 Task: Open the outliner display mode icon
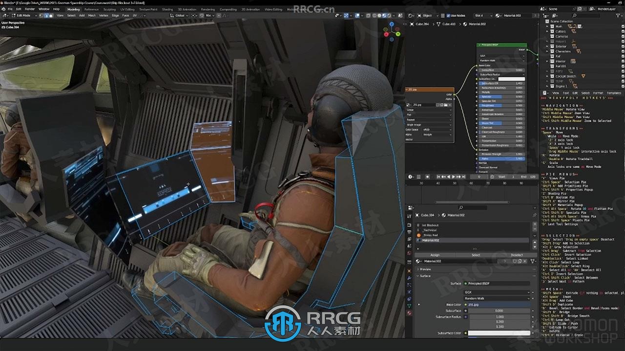(x=545, y=16)
